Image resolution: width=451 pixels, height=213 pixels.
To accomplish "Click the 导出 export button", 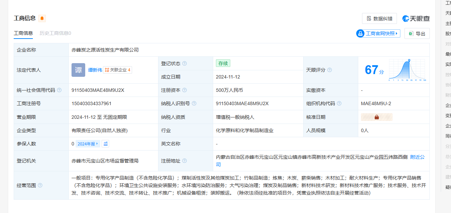I will coord(417,33).
